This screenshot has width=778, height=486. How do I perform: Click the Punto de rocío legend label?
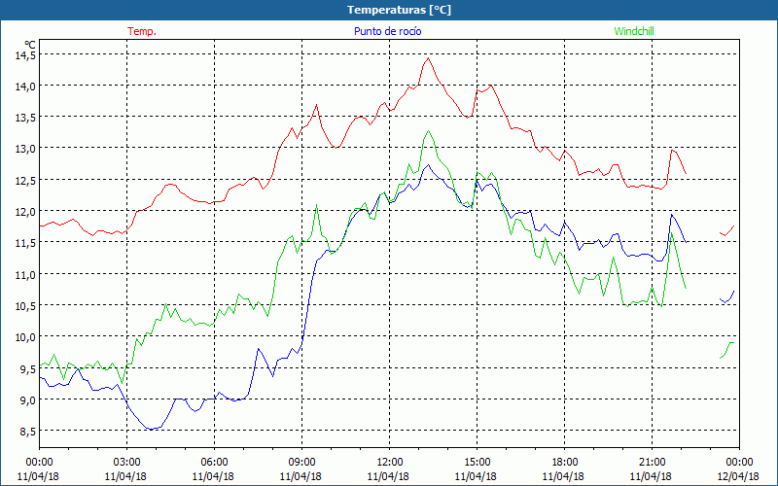click(387, 31)
